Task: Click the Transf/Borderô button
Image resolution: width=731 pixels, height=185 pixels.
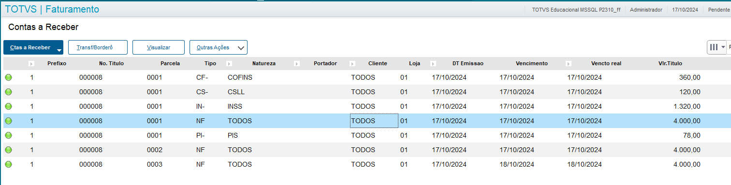Action: pos(98,47)
